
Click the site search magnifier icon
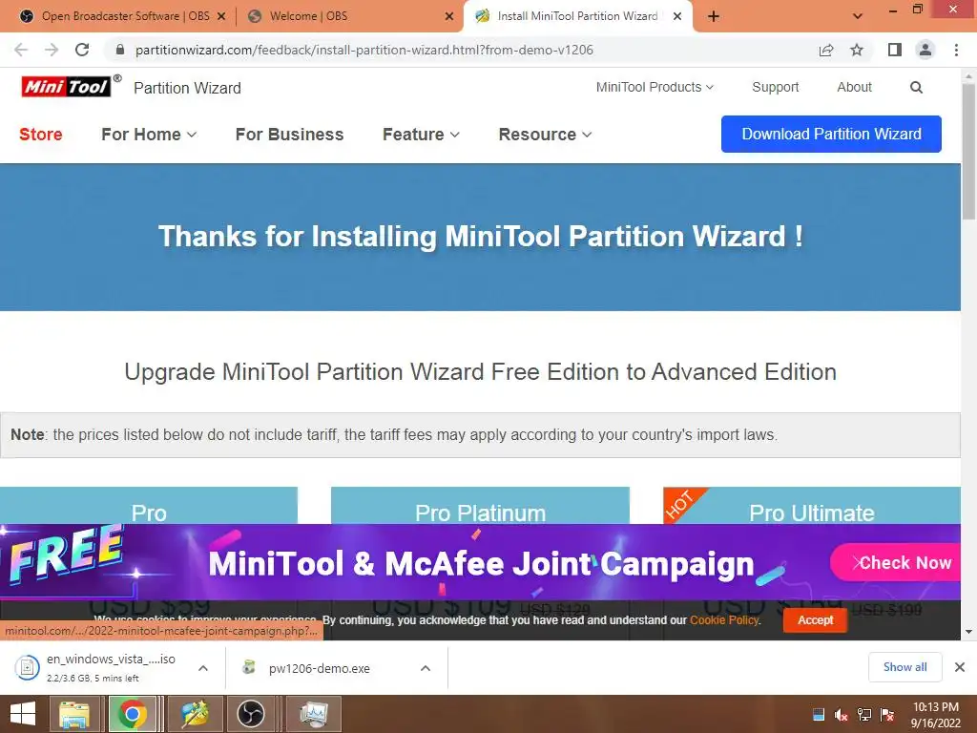coord(916,87)
